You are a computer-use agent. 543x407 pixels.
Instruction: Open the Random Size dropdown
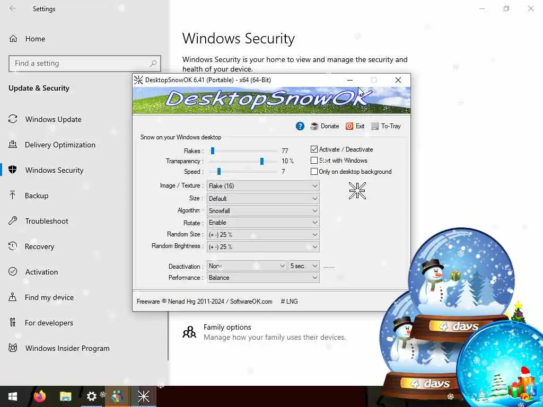pos(263,235)
